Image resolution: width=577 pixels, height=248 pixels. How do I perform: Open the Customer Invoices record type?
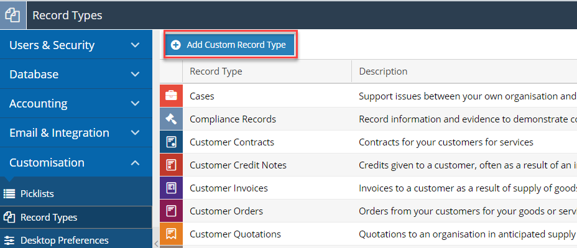[x=229, y=188]
